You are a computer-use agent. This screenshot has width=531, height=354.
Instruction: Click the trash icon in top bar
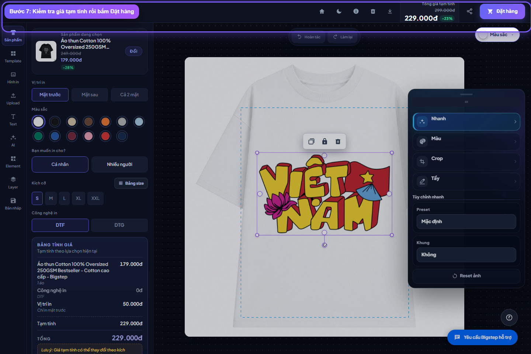(x=373, y=11)
